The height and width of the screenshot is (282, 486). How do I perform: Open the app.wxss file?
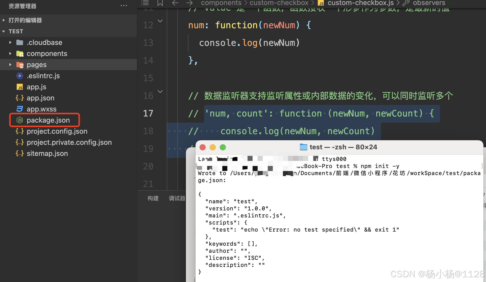[x=42, y=109]
